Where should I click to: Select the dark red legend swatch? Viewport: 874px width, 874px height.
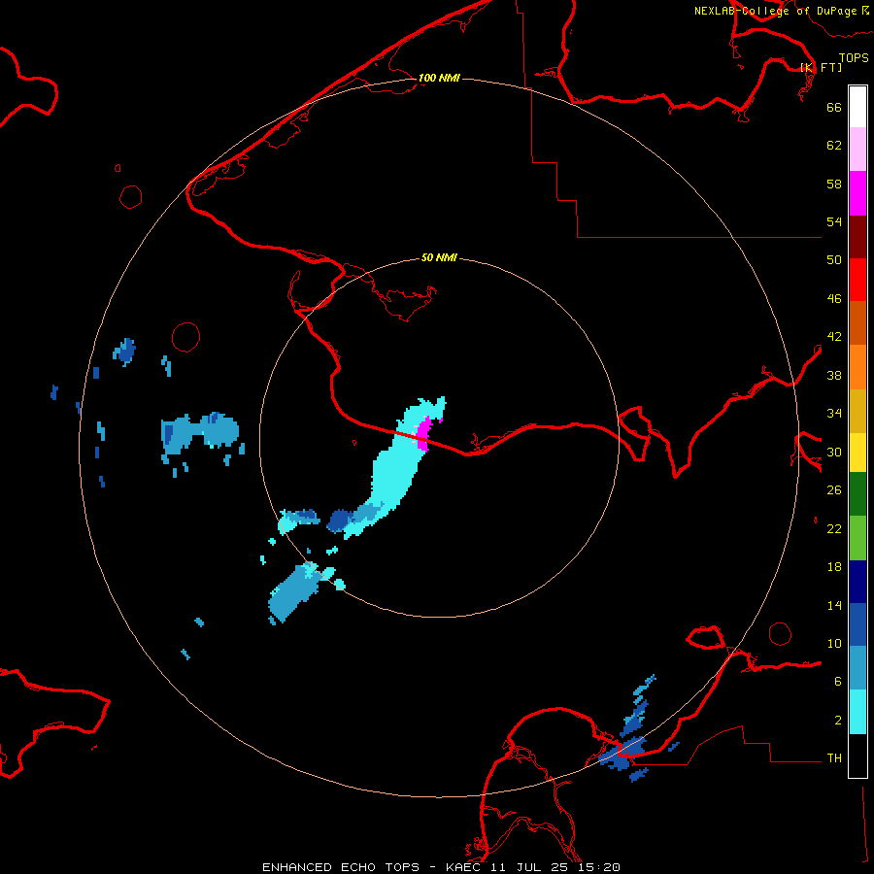click(x=857, y=236)
